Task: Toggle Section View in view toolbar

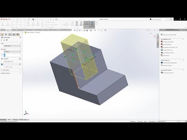Action: (82, 30)
